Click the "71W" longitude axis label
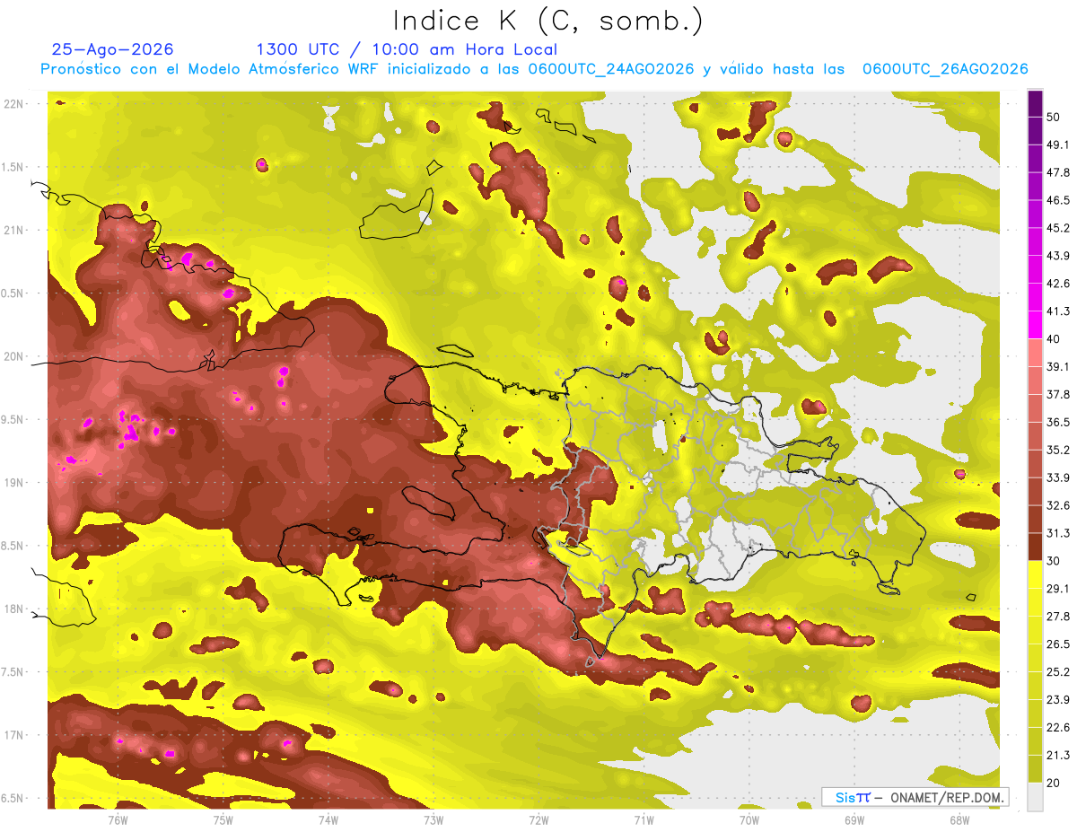This screenshot has height=832, width=1077. pos(644,820)
